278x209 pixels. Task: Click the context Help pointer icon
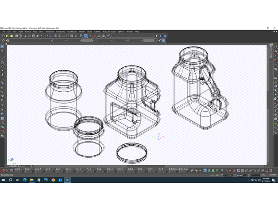pos(158,36)
